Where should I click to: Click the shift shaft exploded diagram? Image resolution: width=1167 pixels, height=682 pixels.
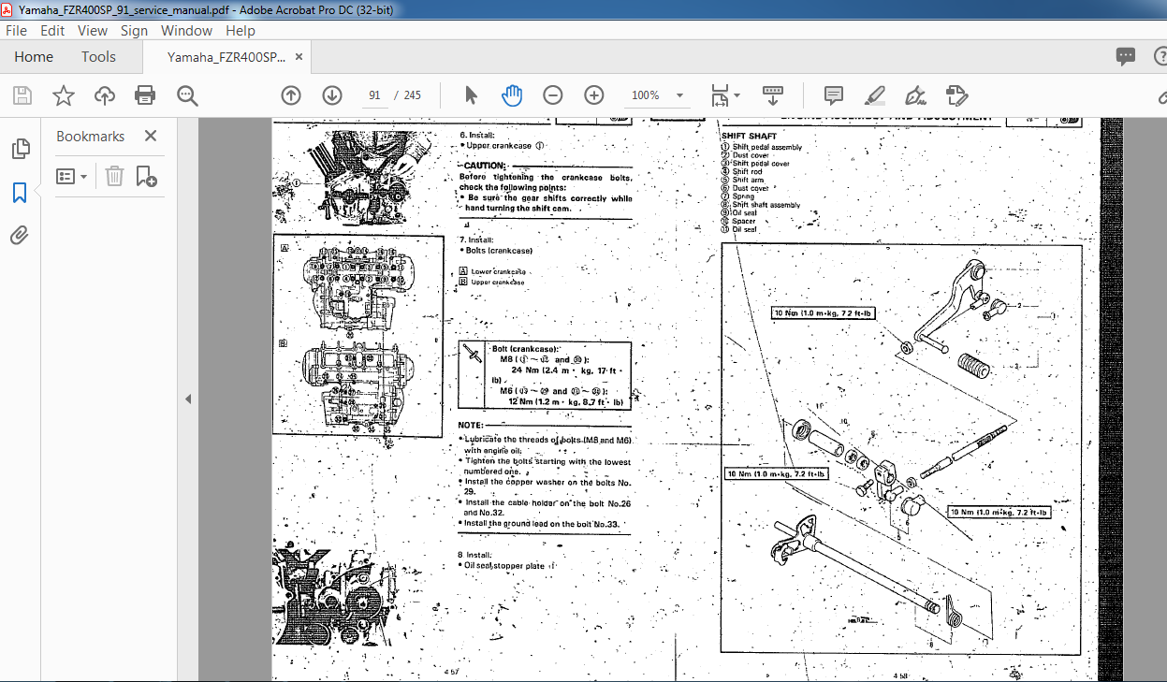901,449
